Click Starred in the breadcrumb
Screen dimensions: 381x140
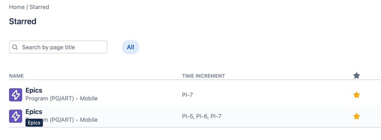(39, 7)
